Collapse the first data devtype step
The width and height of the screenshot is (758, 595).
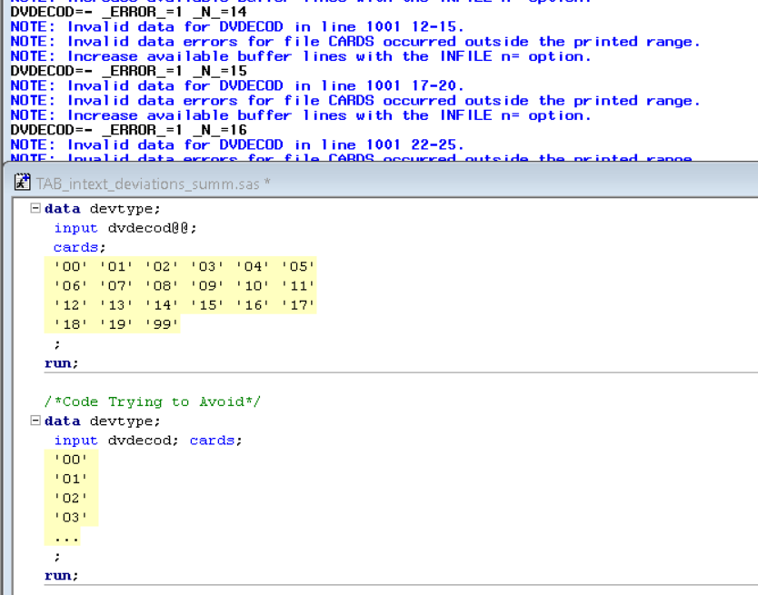(35, 209)
